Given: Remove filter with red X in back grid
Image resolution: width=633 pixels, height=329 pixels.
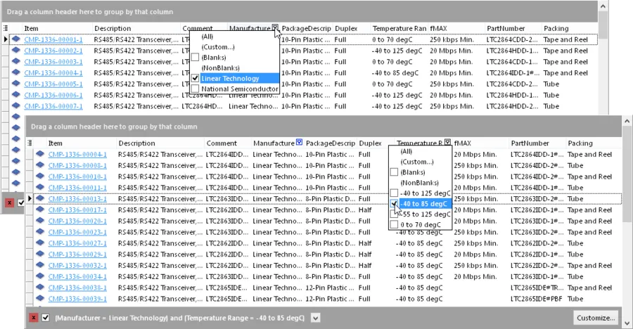Looking at the screenshot, I should coord(9,202).
